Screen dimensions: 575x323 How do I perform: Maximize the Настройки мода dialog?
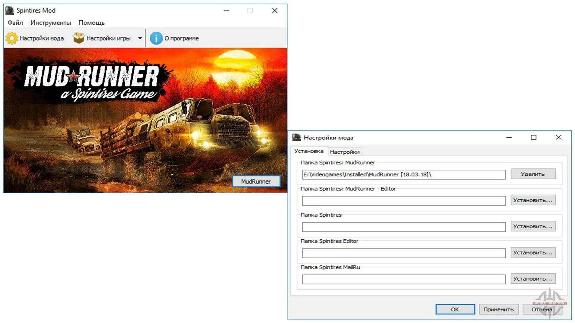(533, 138)
